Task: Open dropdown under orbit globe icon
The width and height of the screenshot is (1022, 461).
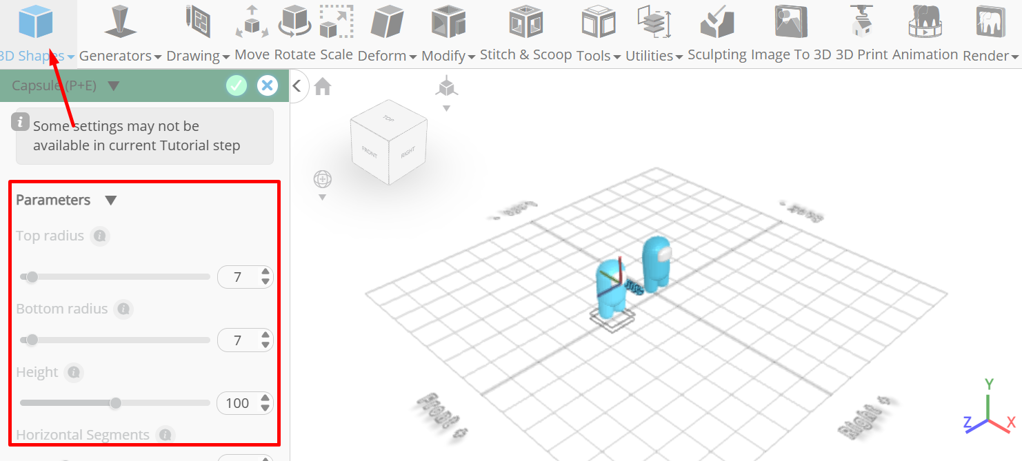Action: click(x=322, y=198)
